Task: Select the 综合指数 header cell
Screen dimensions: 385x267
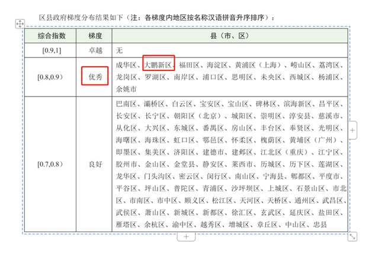Action: click(x=50, y=36)
